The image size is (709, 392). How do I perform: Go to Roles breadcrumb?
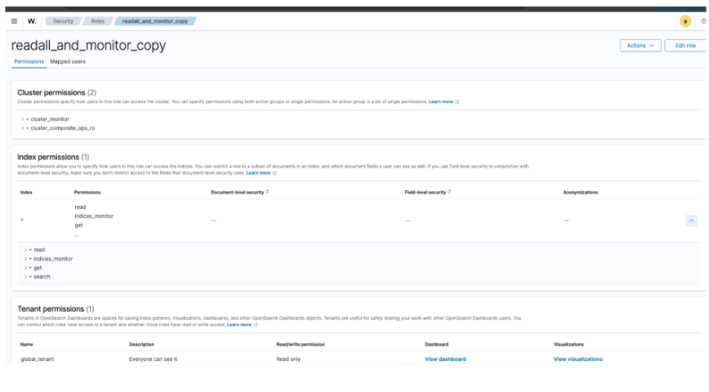click(x=98, y=21)
